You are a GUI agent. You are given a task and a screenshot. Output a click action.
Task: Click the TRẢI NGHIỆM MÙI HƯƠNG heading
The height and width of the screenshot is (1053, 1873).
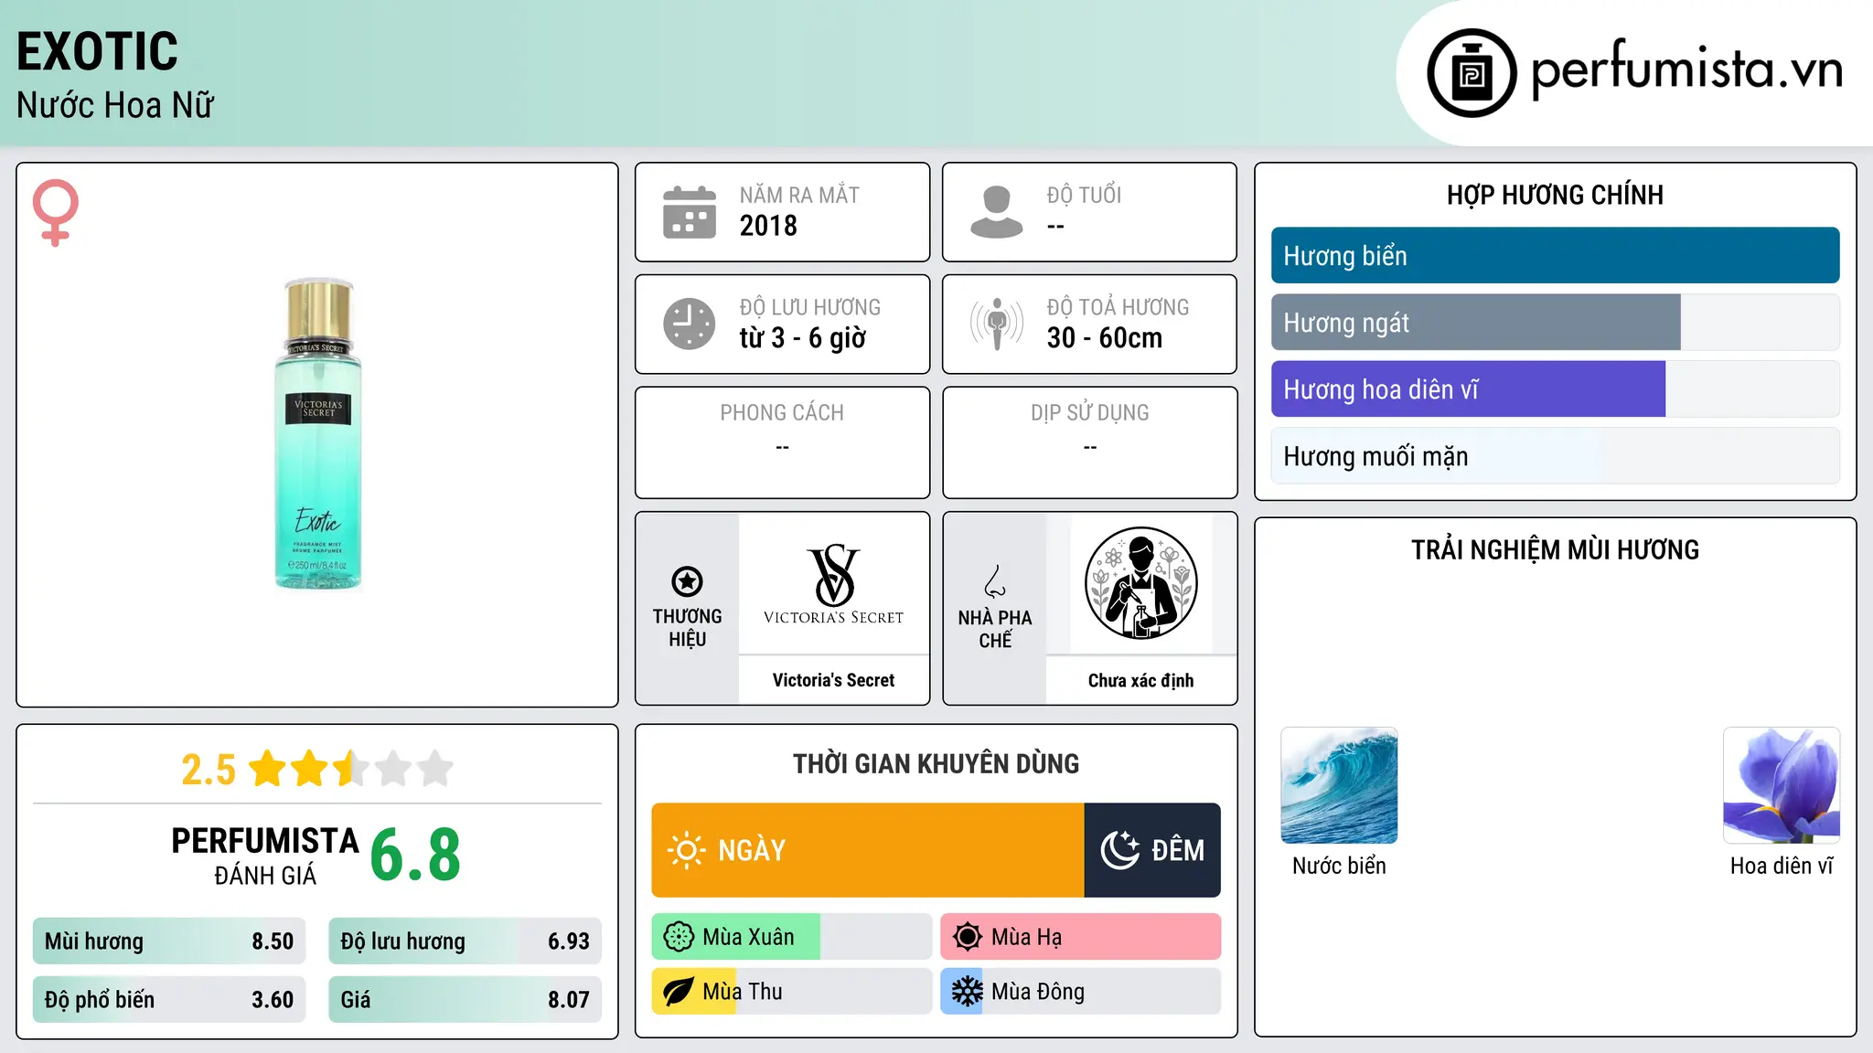click(1555, 550)
